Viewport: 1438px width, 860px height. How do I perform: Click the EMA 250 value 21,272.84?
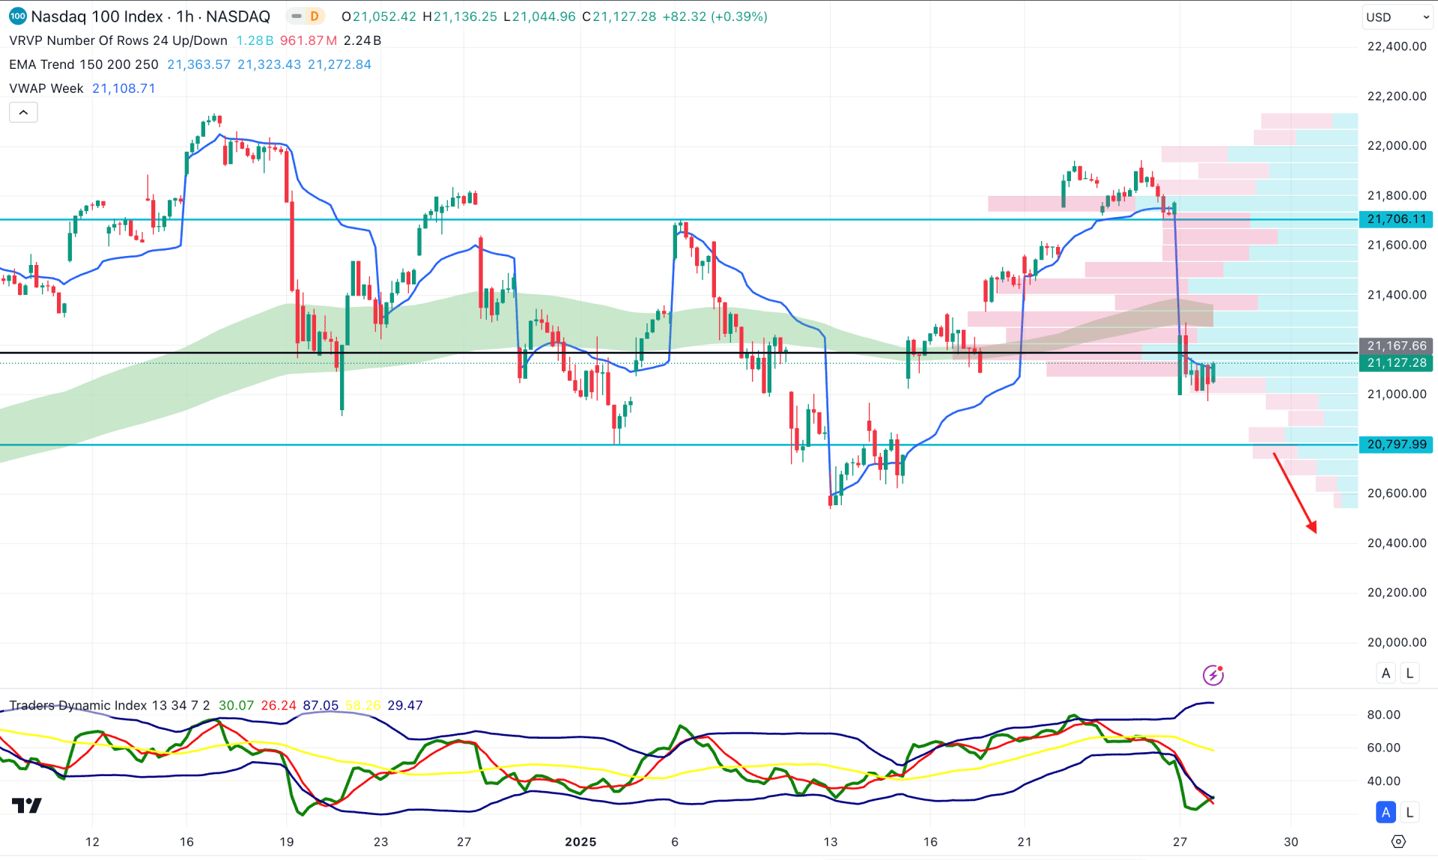click(x=339, y=64)
